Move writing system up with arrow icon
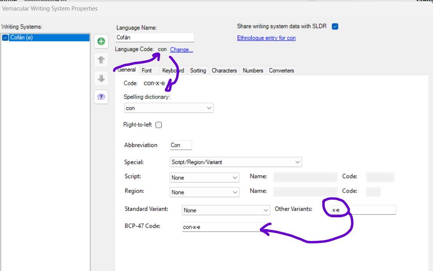 click(x=101, y=60)
